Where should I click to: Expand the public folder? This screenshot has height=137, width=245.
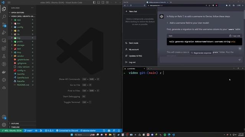[22, 41]
